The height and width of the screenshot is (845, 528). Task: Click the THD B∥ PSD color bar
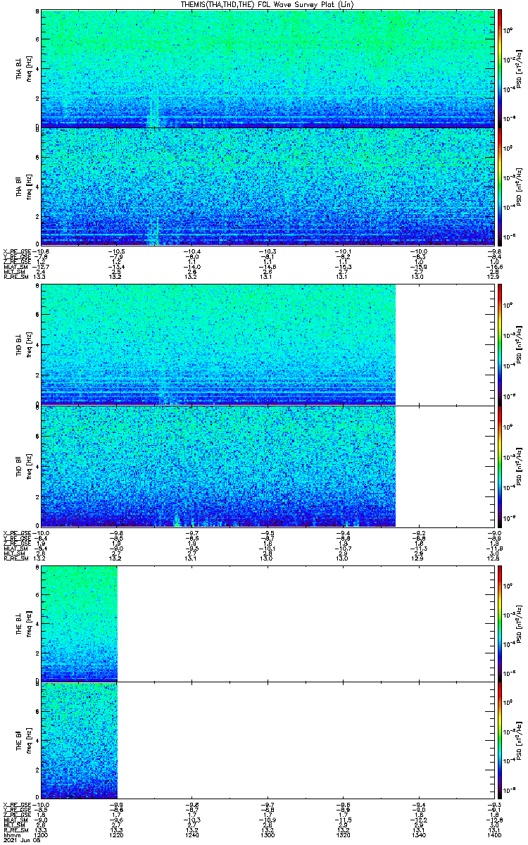(x=500, y=465)
